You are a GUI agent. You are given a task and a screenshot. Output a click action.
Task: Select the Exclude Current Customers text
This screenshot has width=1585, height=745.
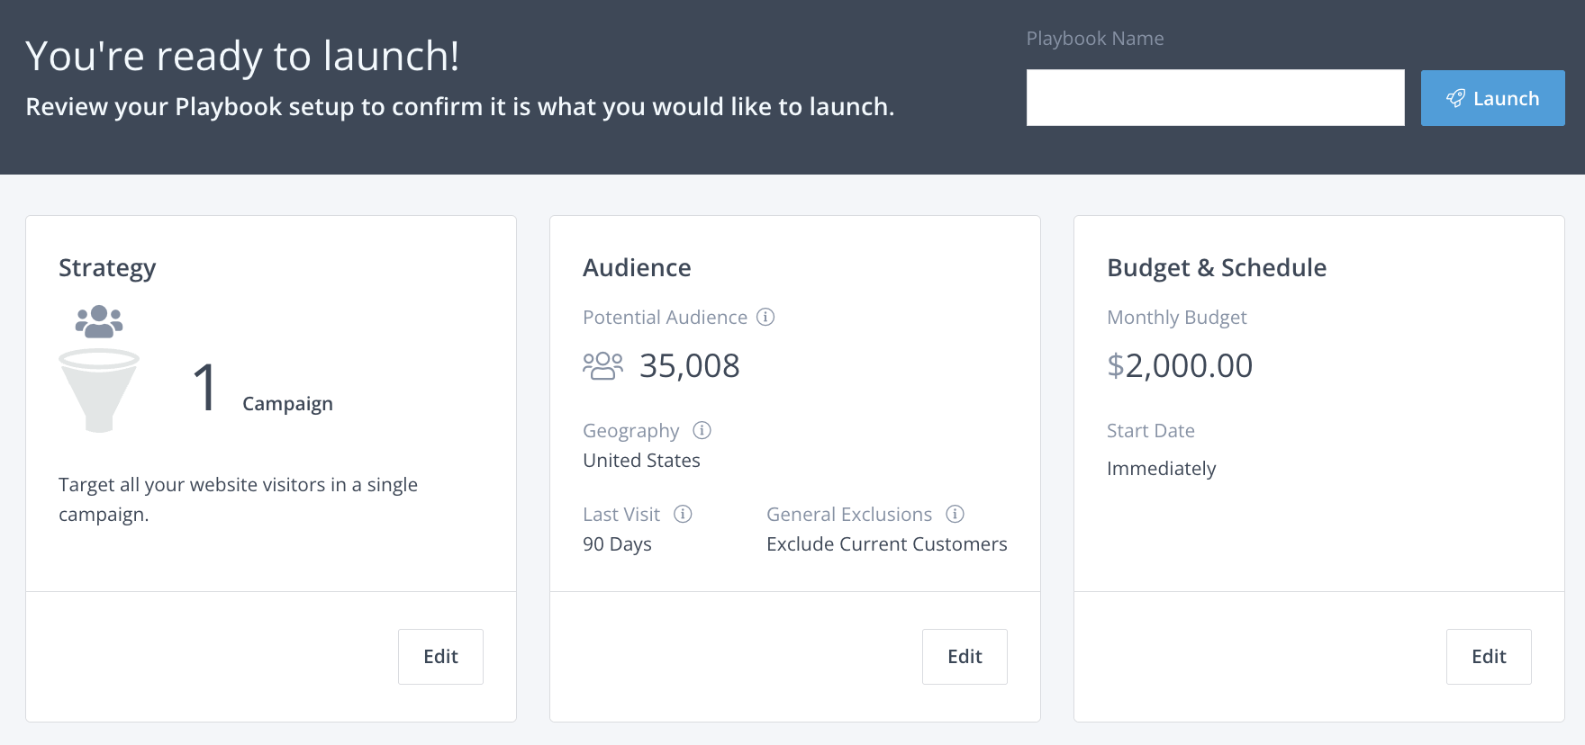(x=886, y=544)
